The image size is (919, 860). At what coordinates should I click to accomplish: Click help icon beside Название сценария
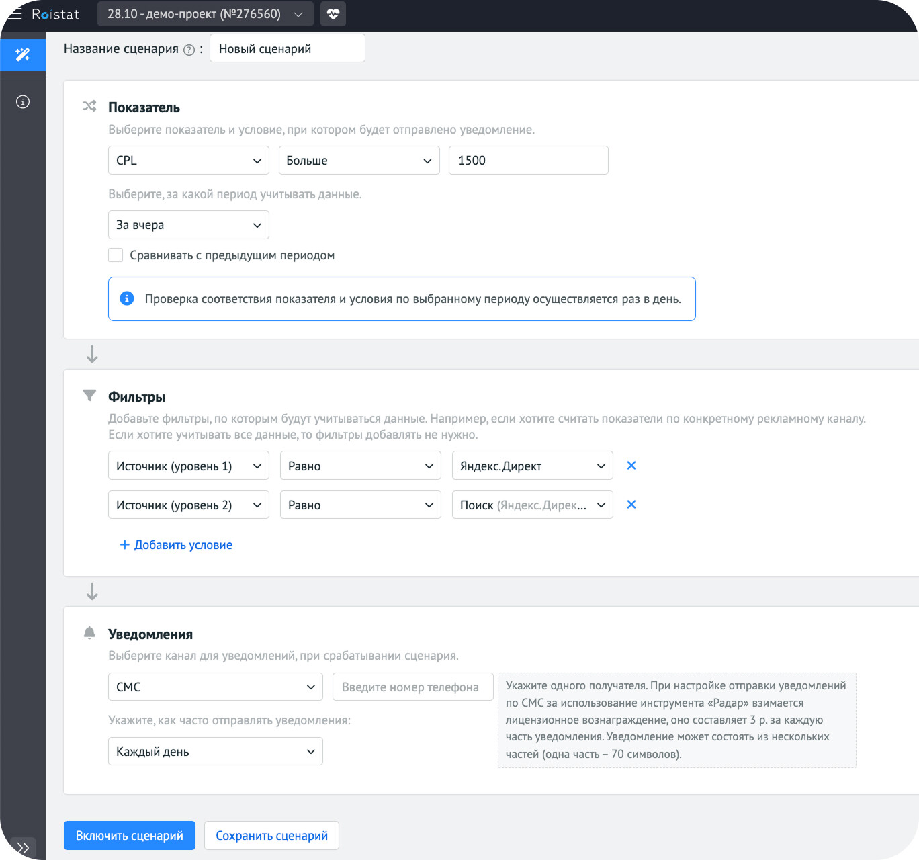click(189, 50)
